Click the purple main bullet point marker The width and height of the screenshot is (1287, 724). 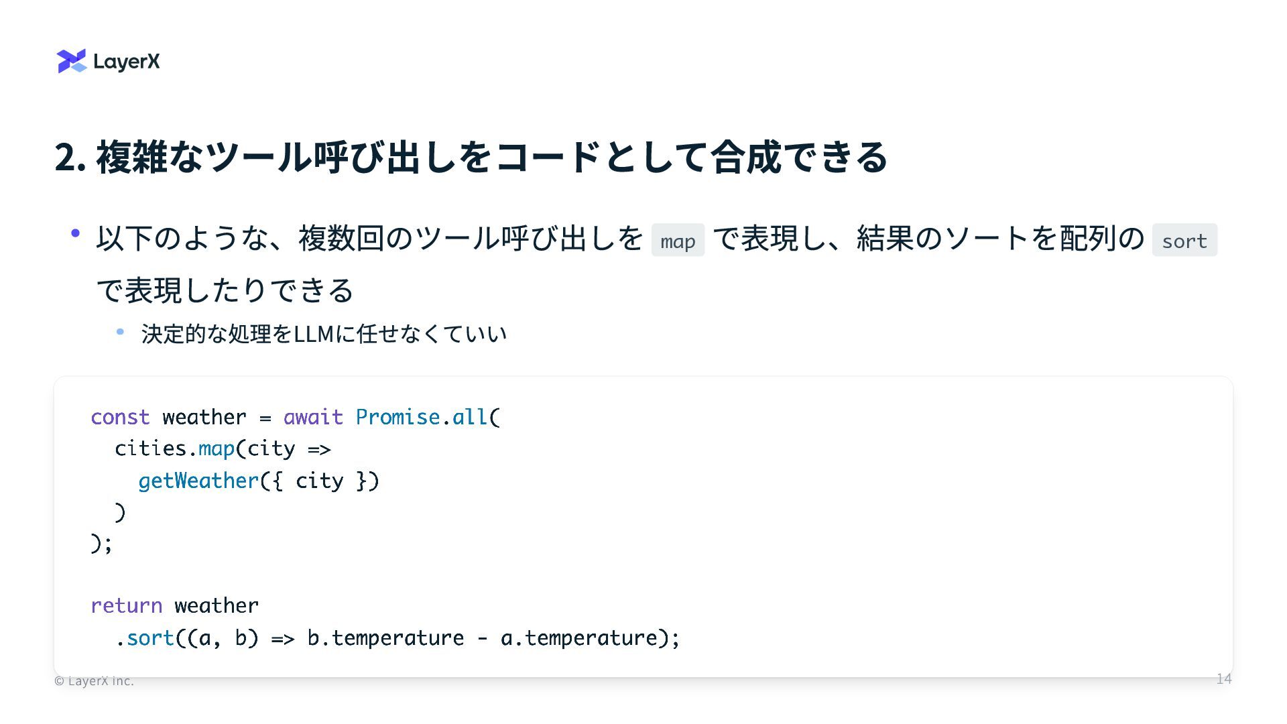point(76,233)
